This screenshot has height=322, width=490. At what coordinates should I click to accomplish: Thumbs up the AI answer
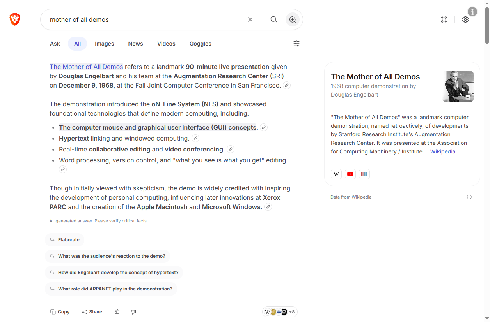(117, 312)
